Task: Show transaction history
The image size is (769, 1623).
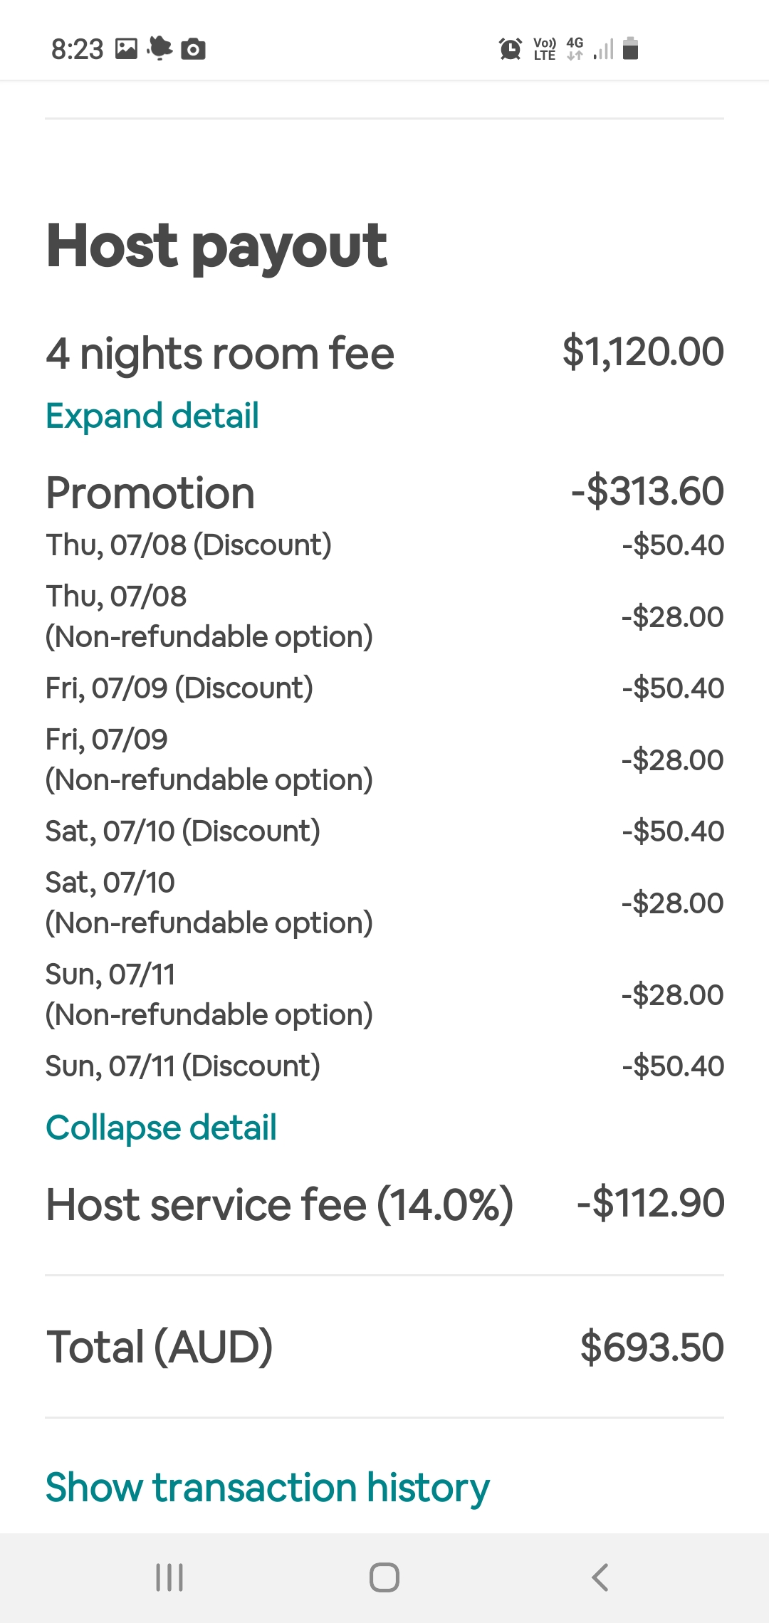Action: 268,1488
